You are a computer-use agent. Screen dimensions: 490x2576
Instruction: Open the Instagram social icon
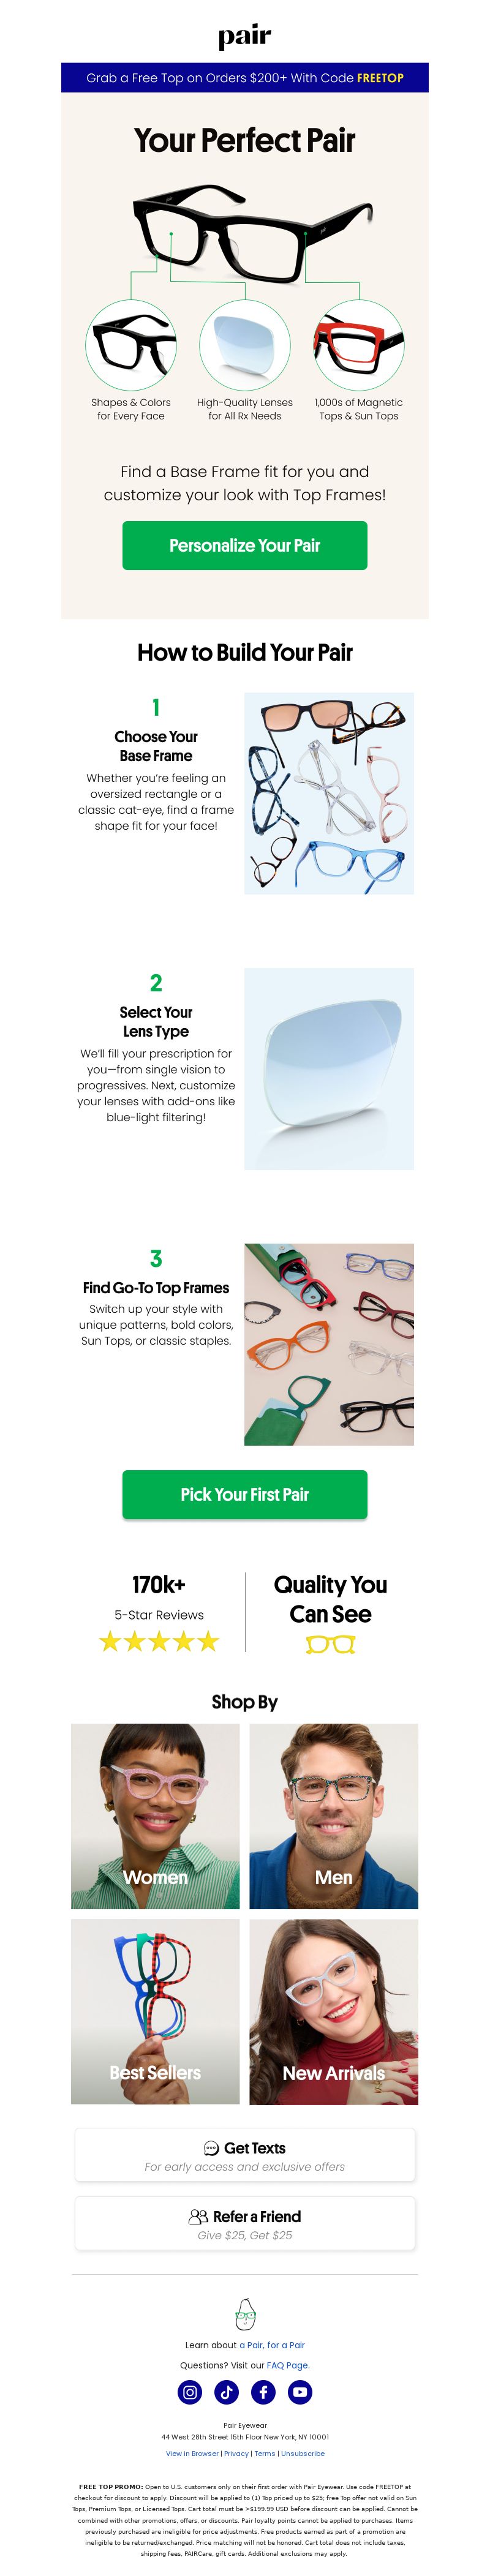[x=190, y=2392]
